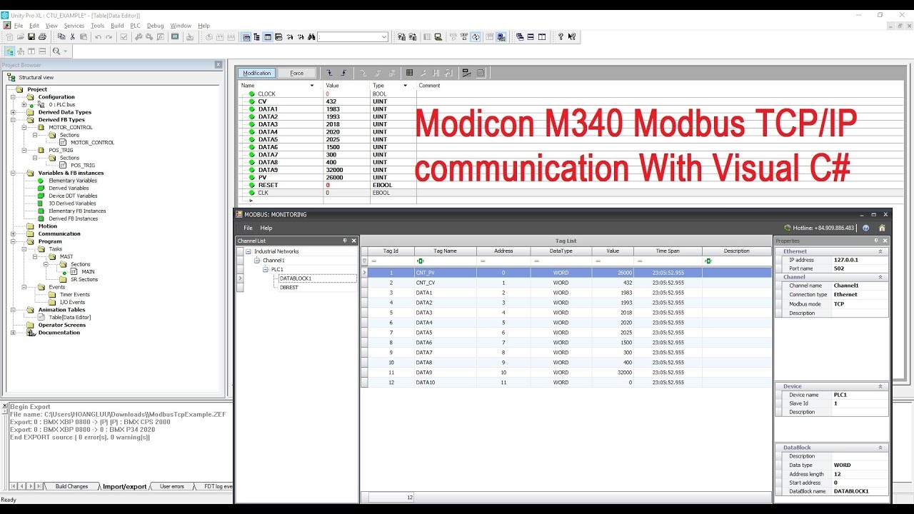Click the Print icon in the toolbar
This screenshot has width=914, height=514.
coord(42,37)
